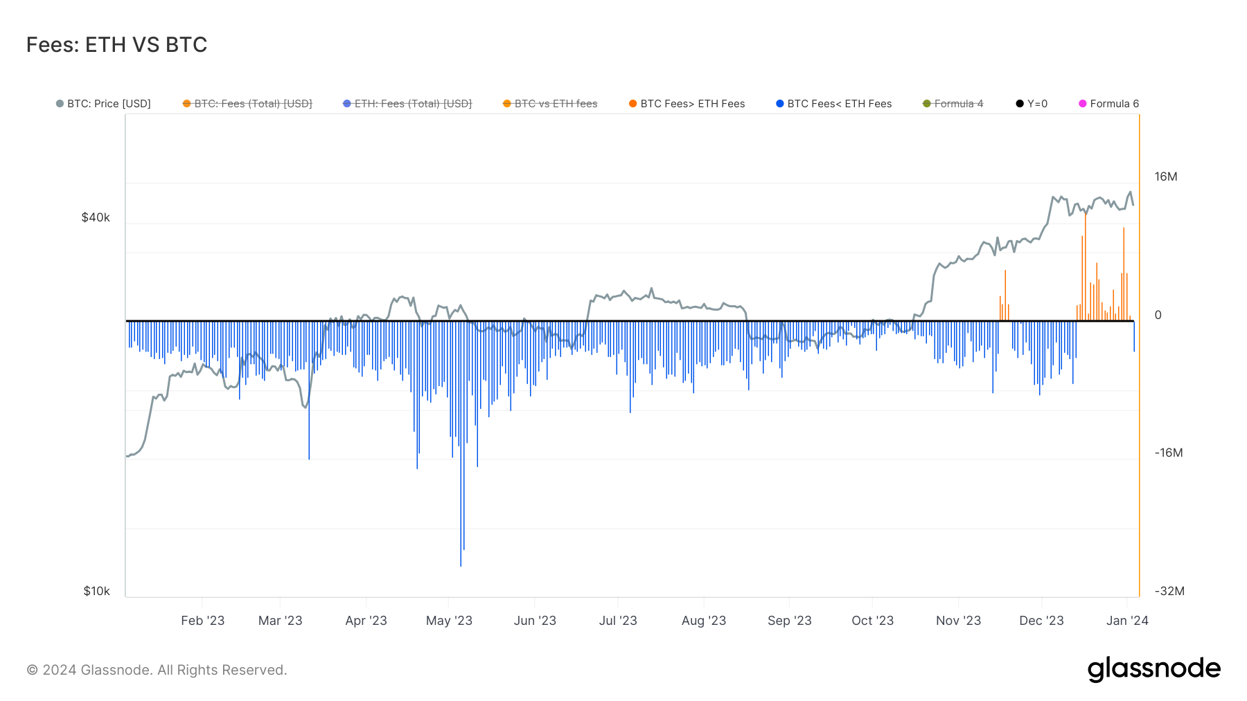The width and height of the screenshot is (1247, 701).
Task: Click the May '23 x-axis label
Action: pos(449,621)
